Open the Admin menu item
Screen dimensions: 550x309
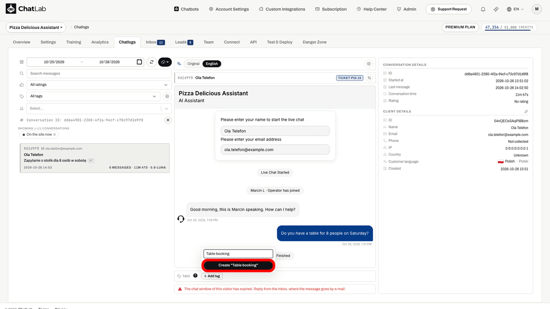click(407, 9)
